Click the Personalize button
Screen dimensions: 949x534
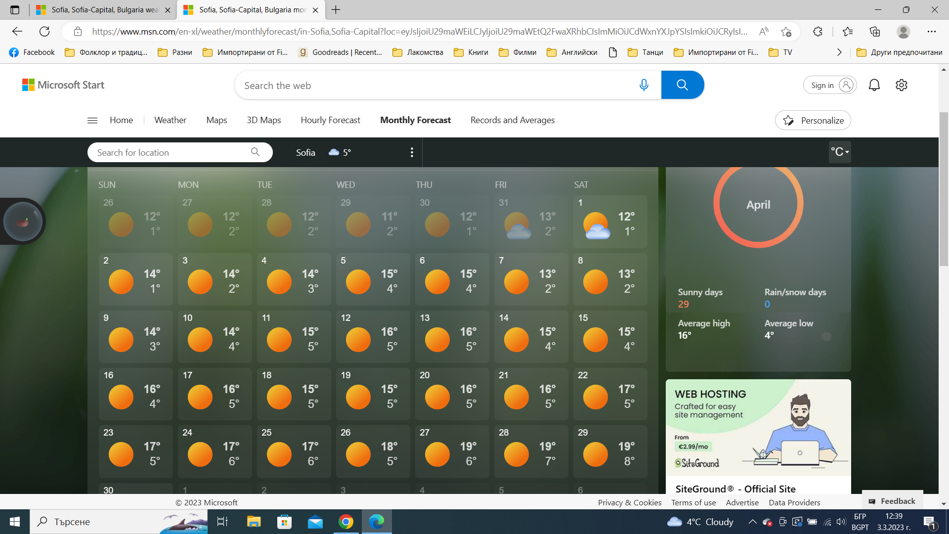[x=813, y=120]
